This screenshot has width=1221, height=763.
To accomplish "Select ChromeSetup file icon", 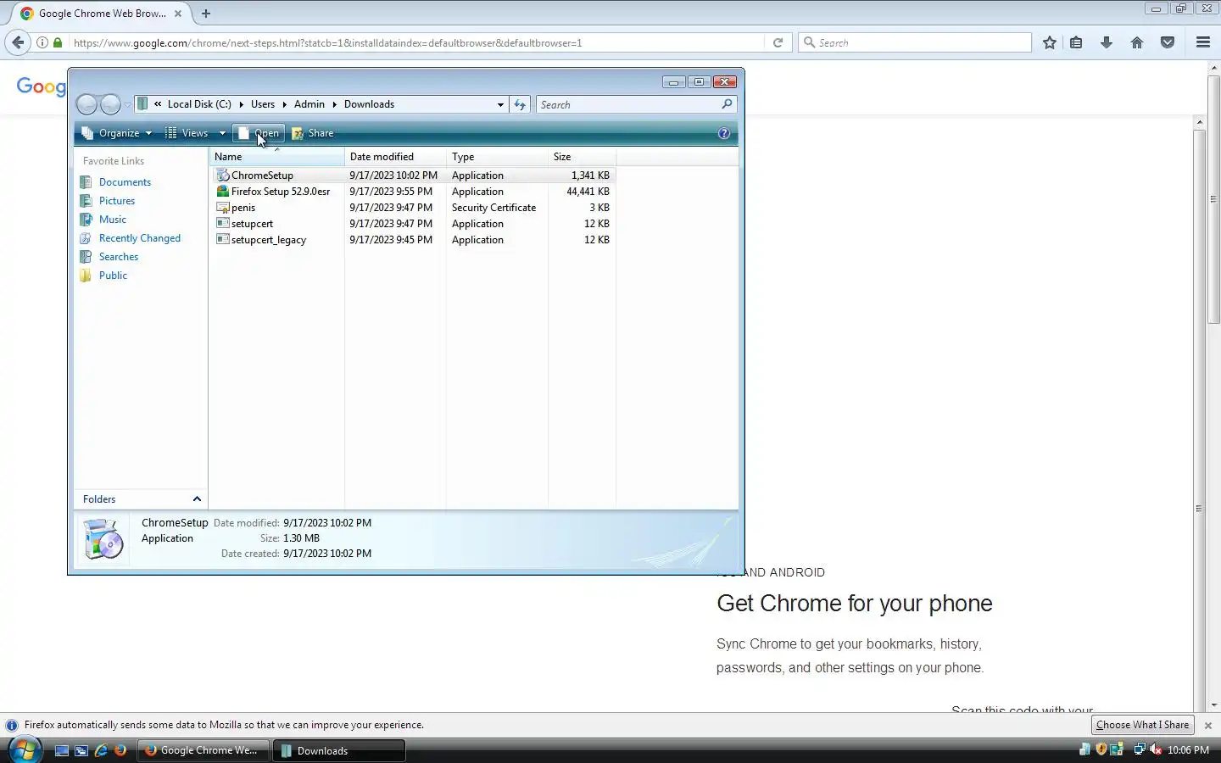I will [223, 175].
